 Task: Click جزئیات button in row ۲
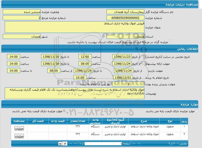point(19,136)
